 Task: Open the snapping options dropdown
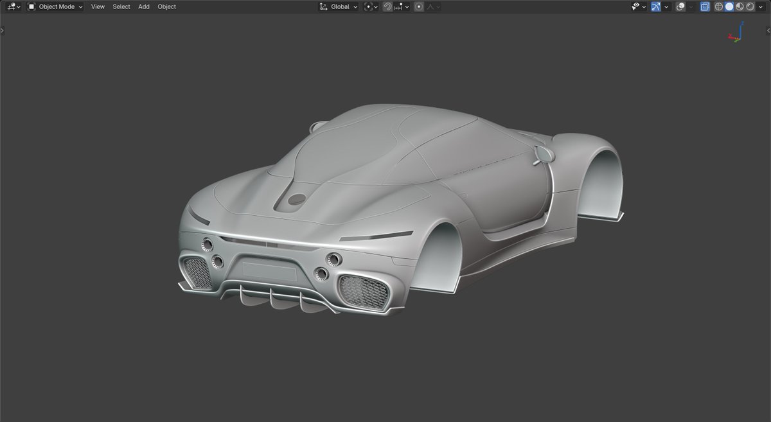(407, 6)
